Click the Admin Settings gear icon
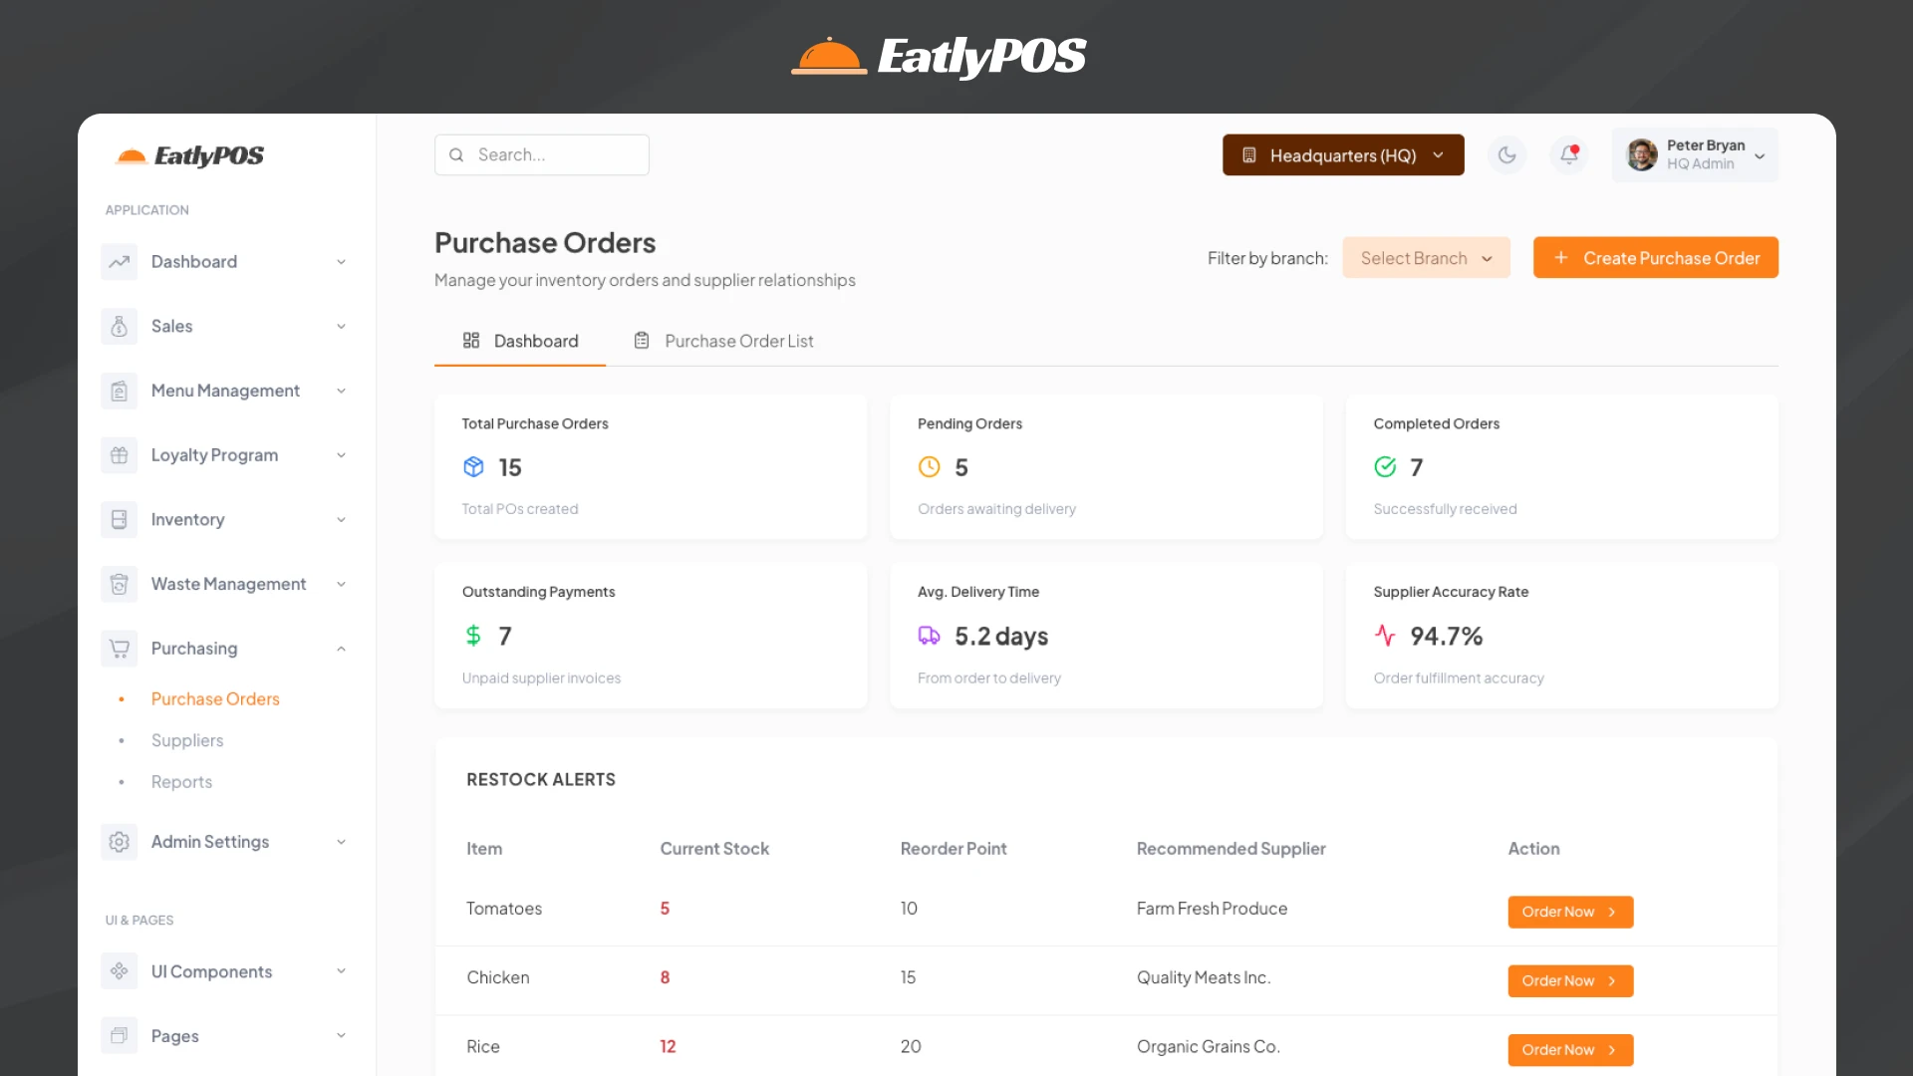1913x1076 pixels. click(120, 842)
